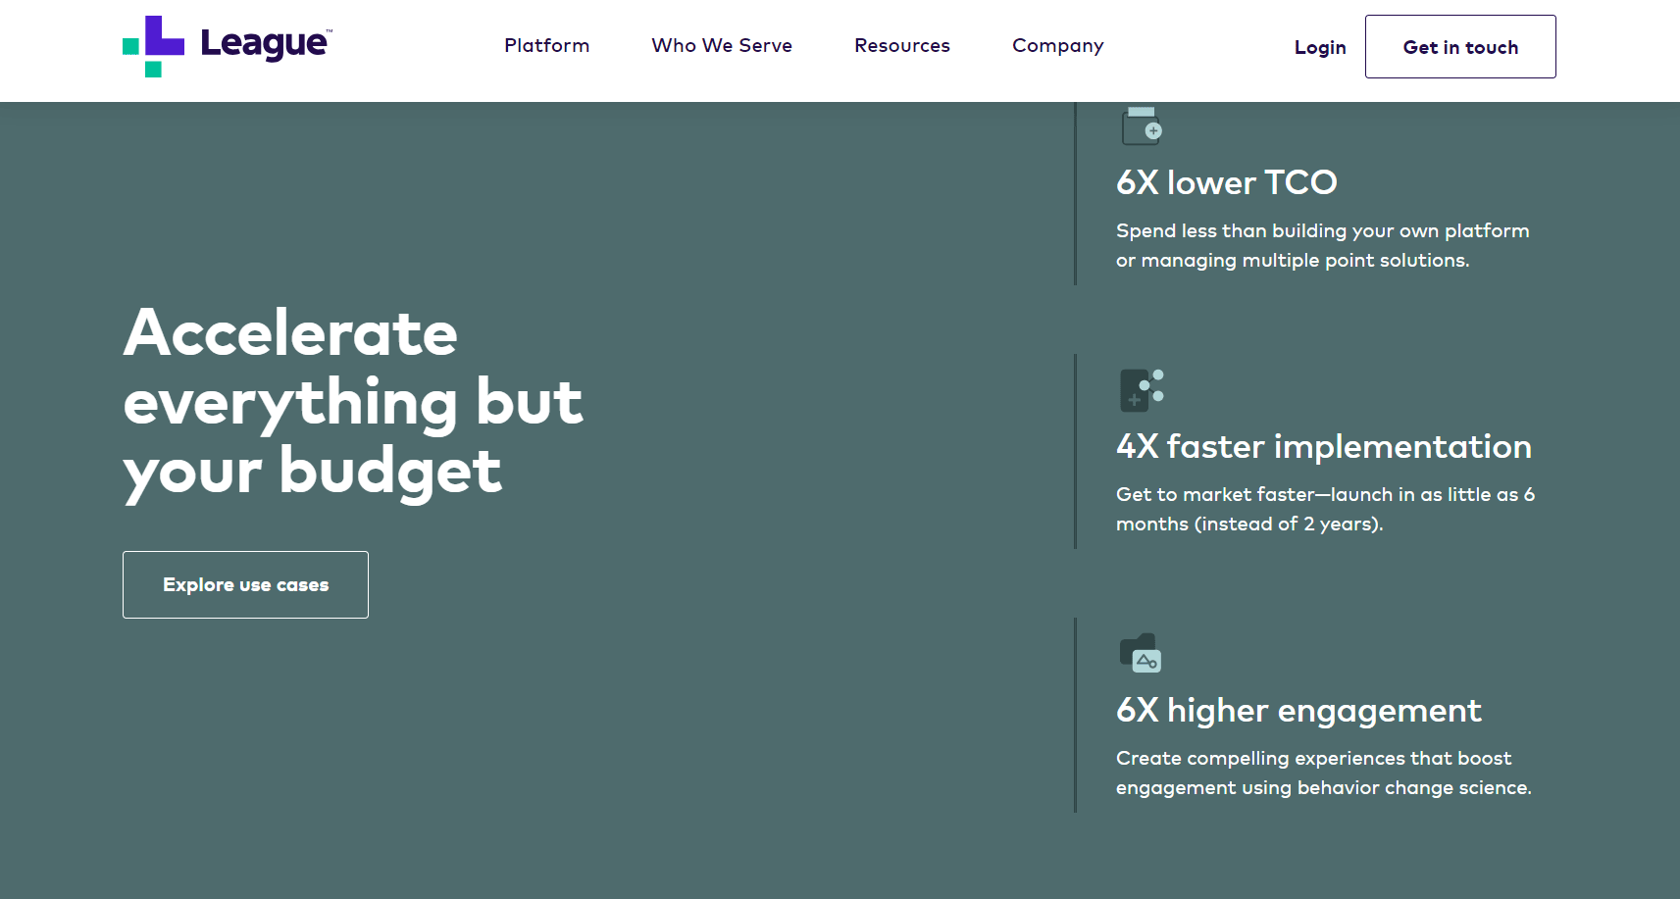Click the folder icon above higher engagement
1680x899 pixels.
(1141, 653)
